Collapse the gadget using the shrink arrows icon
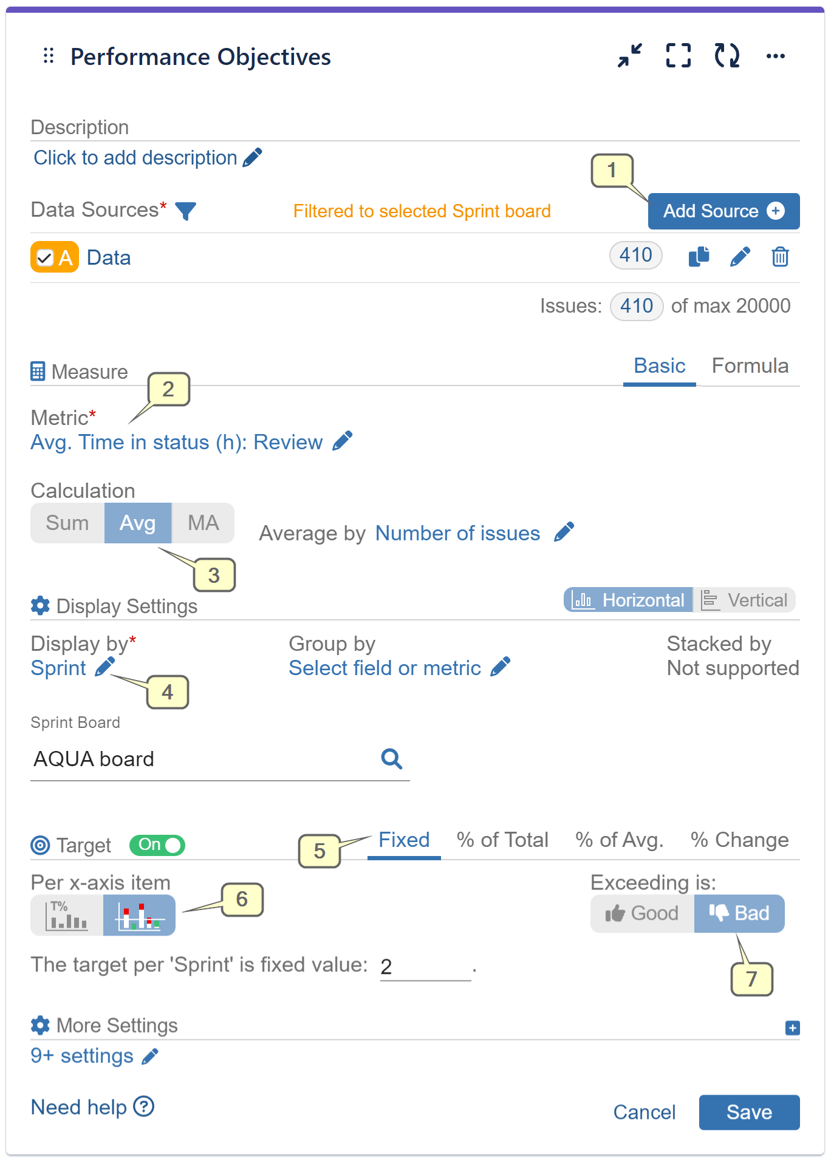 click(x=629, y=56)
